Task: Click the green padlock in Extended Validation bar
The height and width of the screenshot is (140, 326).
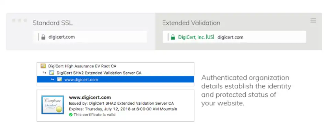Action: point(173,37)
